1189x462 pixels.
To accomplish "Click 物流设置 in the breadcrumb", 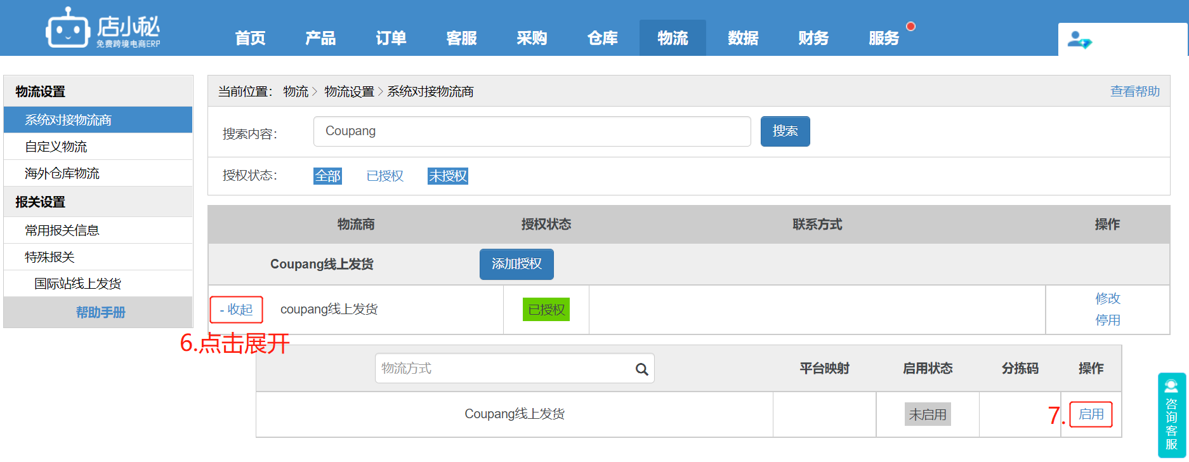I will click(349, 91).
